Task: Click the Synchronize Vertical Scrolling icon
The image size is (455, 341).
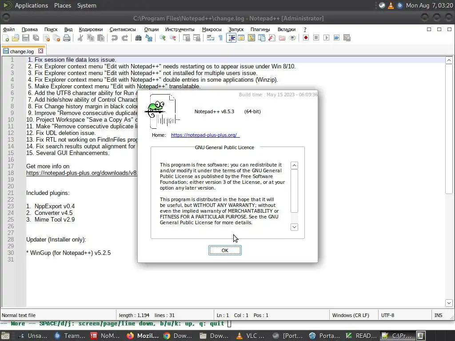Action: click(x=186, y=38)
